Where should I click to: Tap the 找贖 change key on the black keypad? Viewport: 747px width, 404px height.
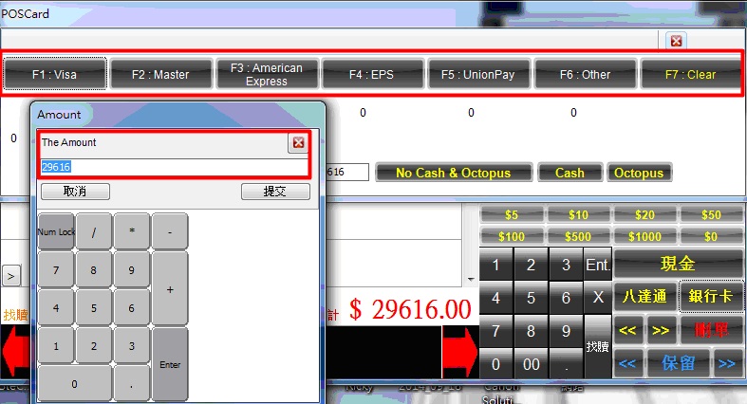click(x=598, y=346)
